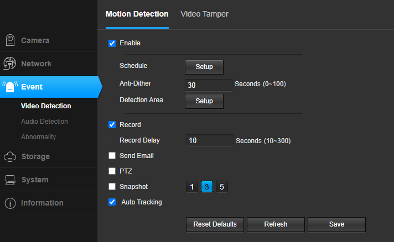394x242 pixels.
Task: Click the 'Send Email' label text
Action: [x=137, y=156]
